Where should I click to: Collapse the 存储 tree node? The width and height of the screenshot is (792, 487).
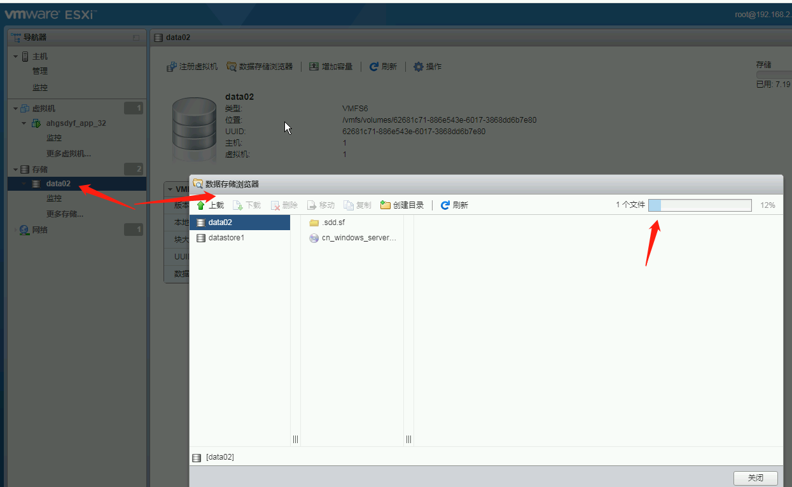[x=16, y=170]
